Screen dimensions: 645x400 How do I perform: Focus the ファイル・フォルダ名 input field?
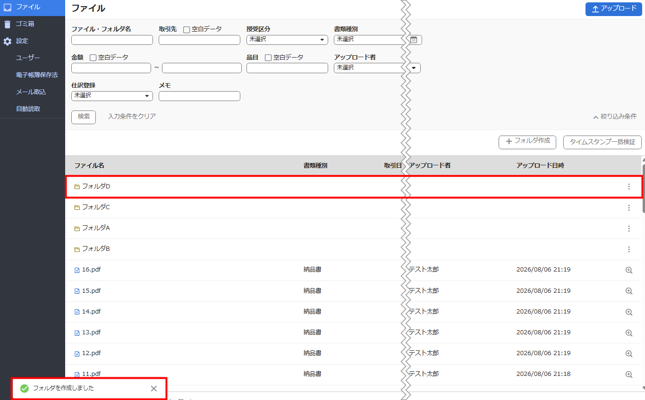pyautogui.click(x=112, y=40)
